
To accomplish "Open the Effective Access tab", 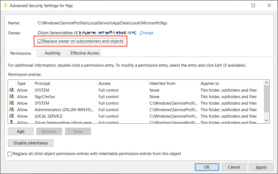I will click(x=85, y=53).
